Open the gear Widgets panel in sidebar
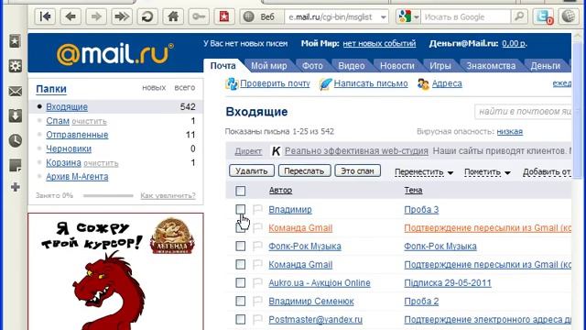 [x=15, y=66]
